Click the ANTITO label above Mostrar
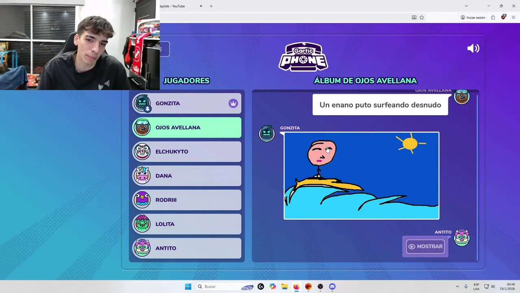The width and height of the screenshot is (520, 293). click(443, 232)
